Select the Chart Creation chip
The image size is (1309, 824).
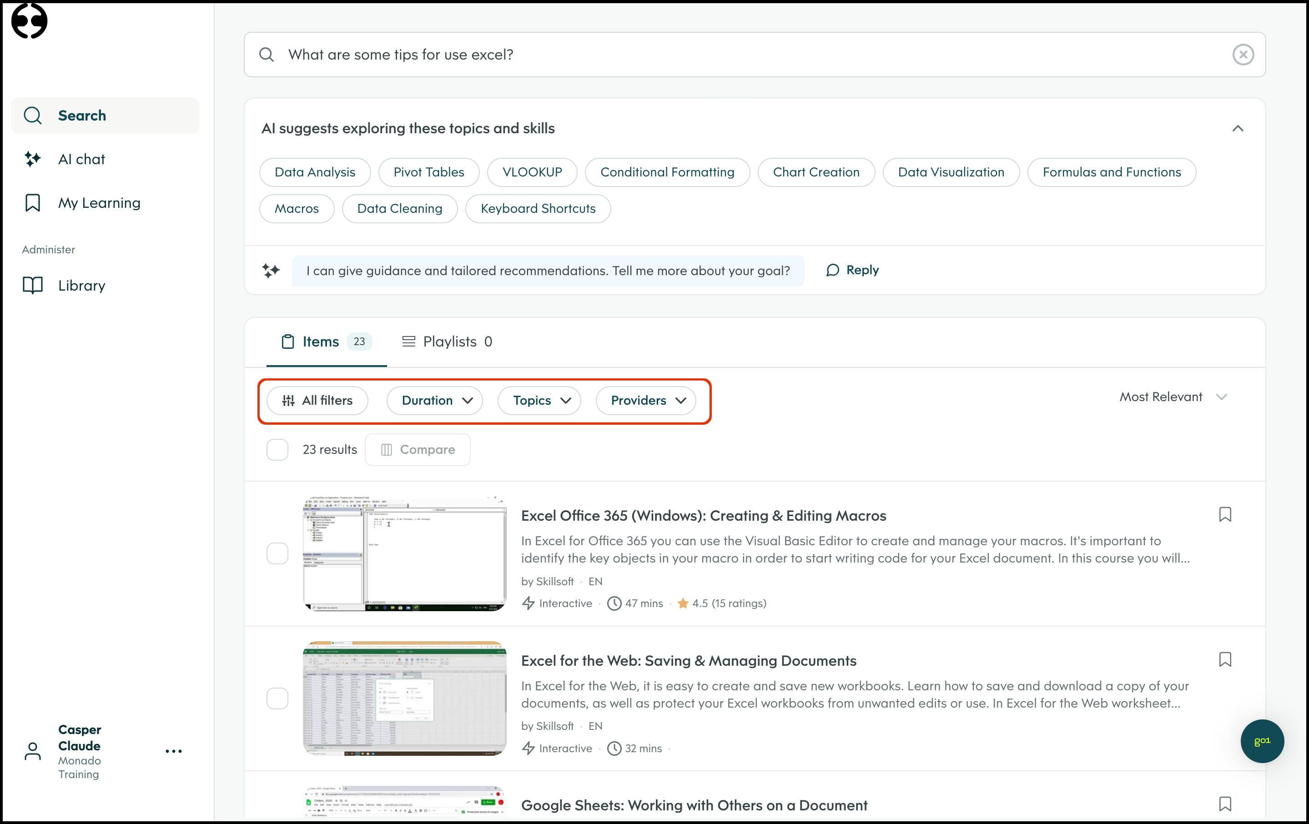point(816,172)
